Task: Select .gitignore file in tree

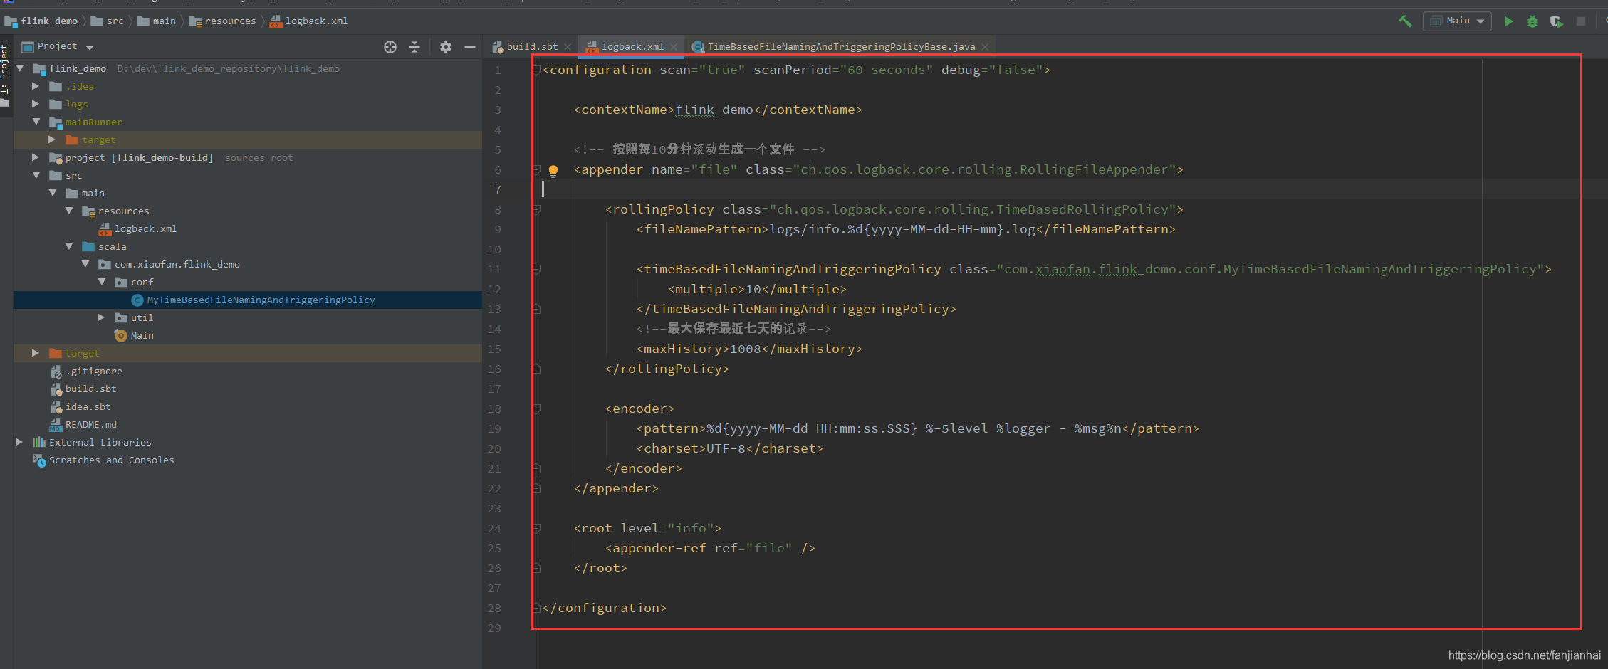Action: (93, 372)
